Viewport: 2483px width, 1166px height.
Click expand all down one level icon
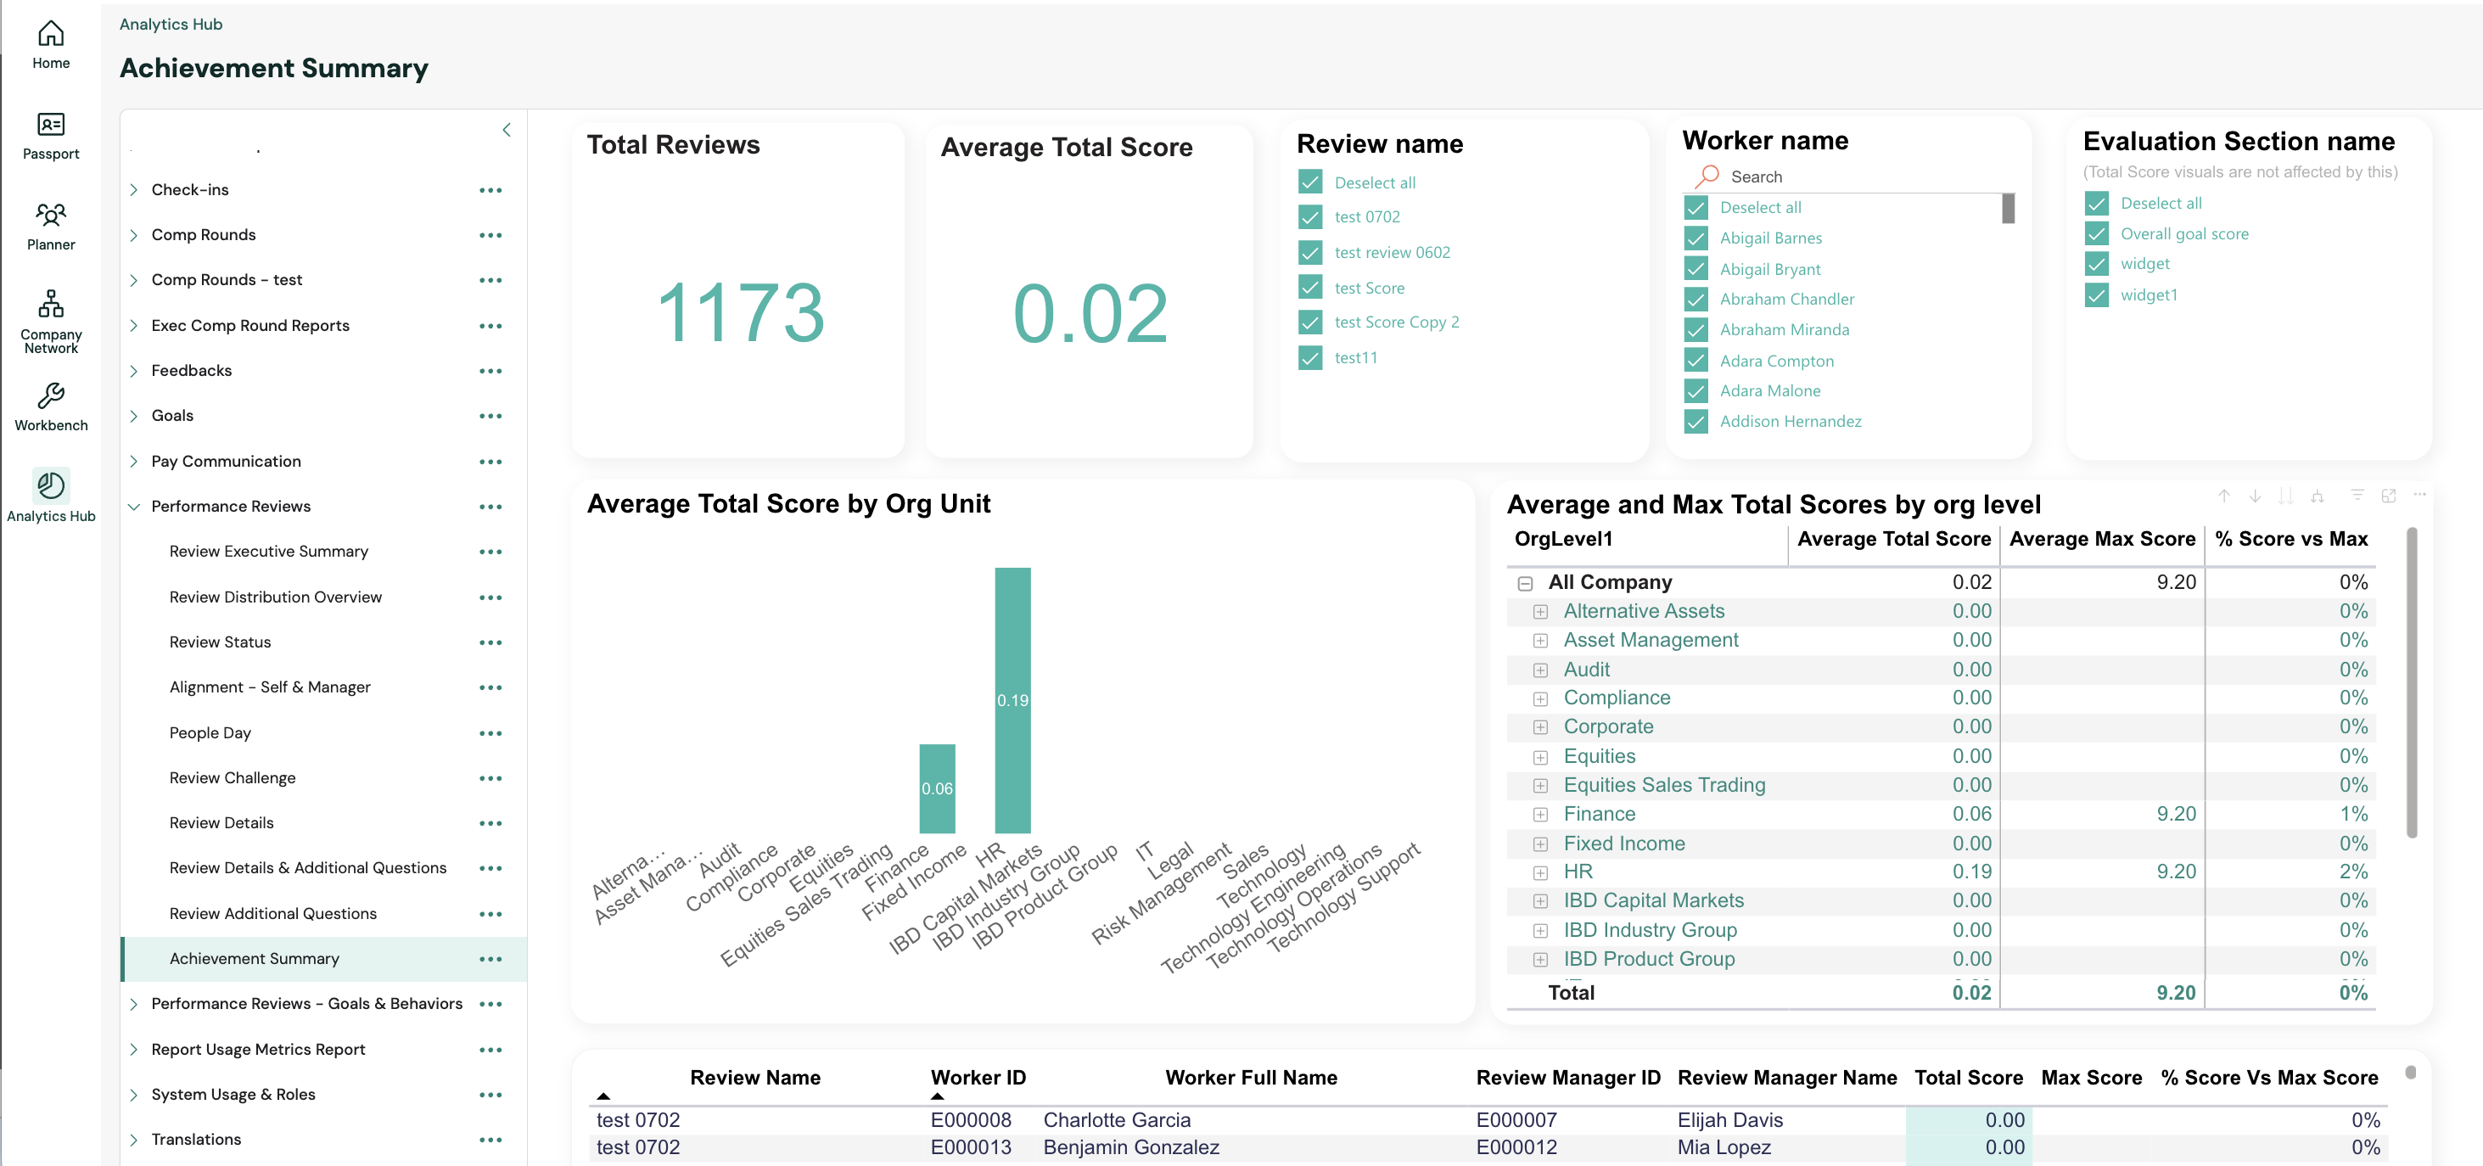pos(2318,496)
